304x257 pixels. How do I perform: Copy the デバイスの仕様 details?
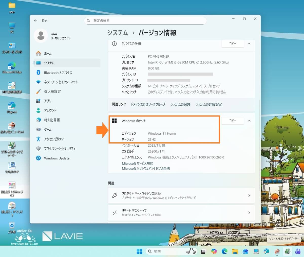click(x=233, y=44)
